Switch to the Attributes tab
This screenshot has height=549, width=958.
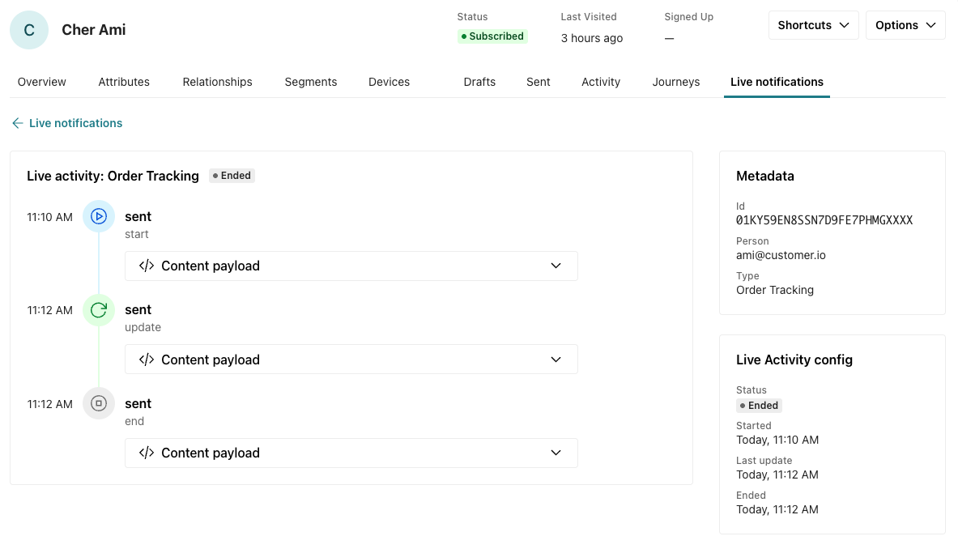tap(124, 82)
